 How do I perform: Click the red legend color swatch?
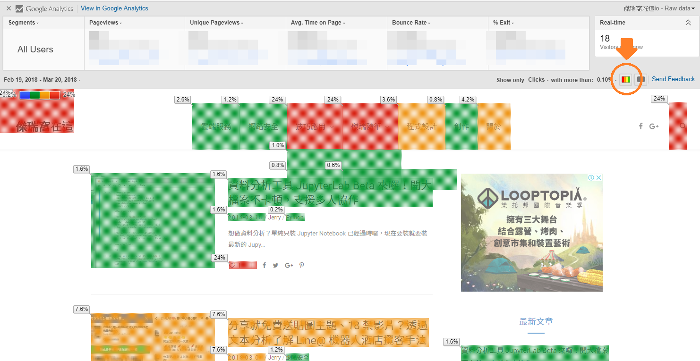(x=55, y=95)
